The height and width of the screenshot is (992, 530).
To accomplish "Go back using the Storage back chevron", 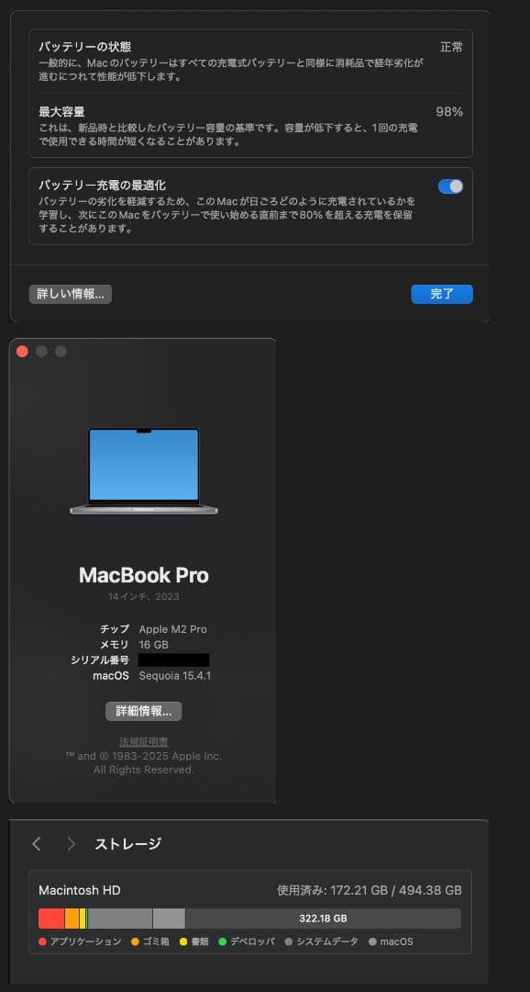I will pos(37,844).
